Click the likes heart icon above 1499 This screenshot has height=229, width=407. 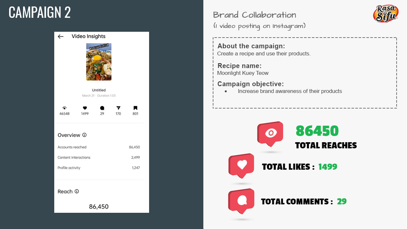point(85,108)
